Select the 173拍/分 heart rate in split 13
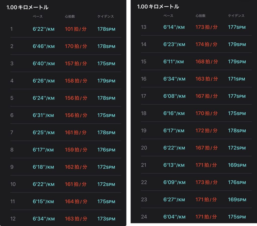The width and height of the screenshot is (257, 226). 207,27
